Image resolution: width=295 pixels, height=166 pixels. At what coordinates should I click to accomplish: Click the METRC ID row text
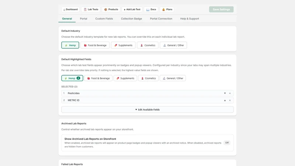coord(73,100)
